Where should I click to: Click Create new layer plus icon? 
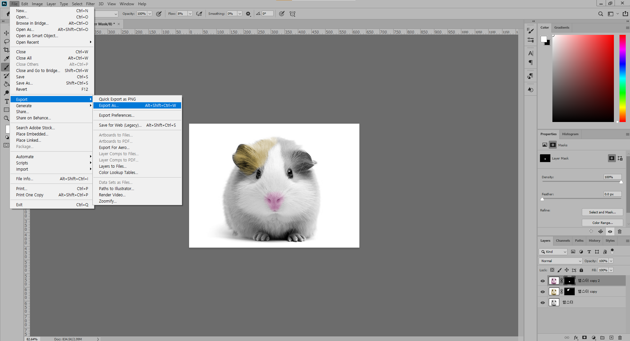pos(611,338)
